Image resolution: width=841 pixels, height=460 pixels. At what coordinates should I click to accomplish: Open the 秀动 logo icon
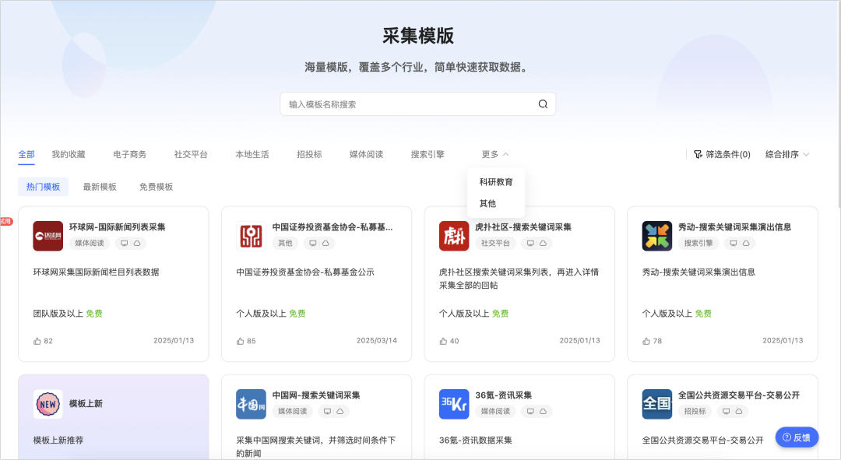pyautogui.click(x=657, y=236)
